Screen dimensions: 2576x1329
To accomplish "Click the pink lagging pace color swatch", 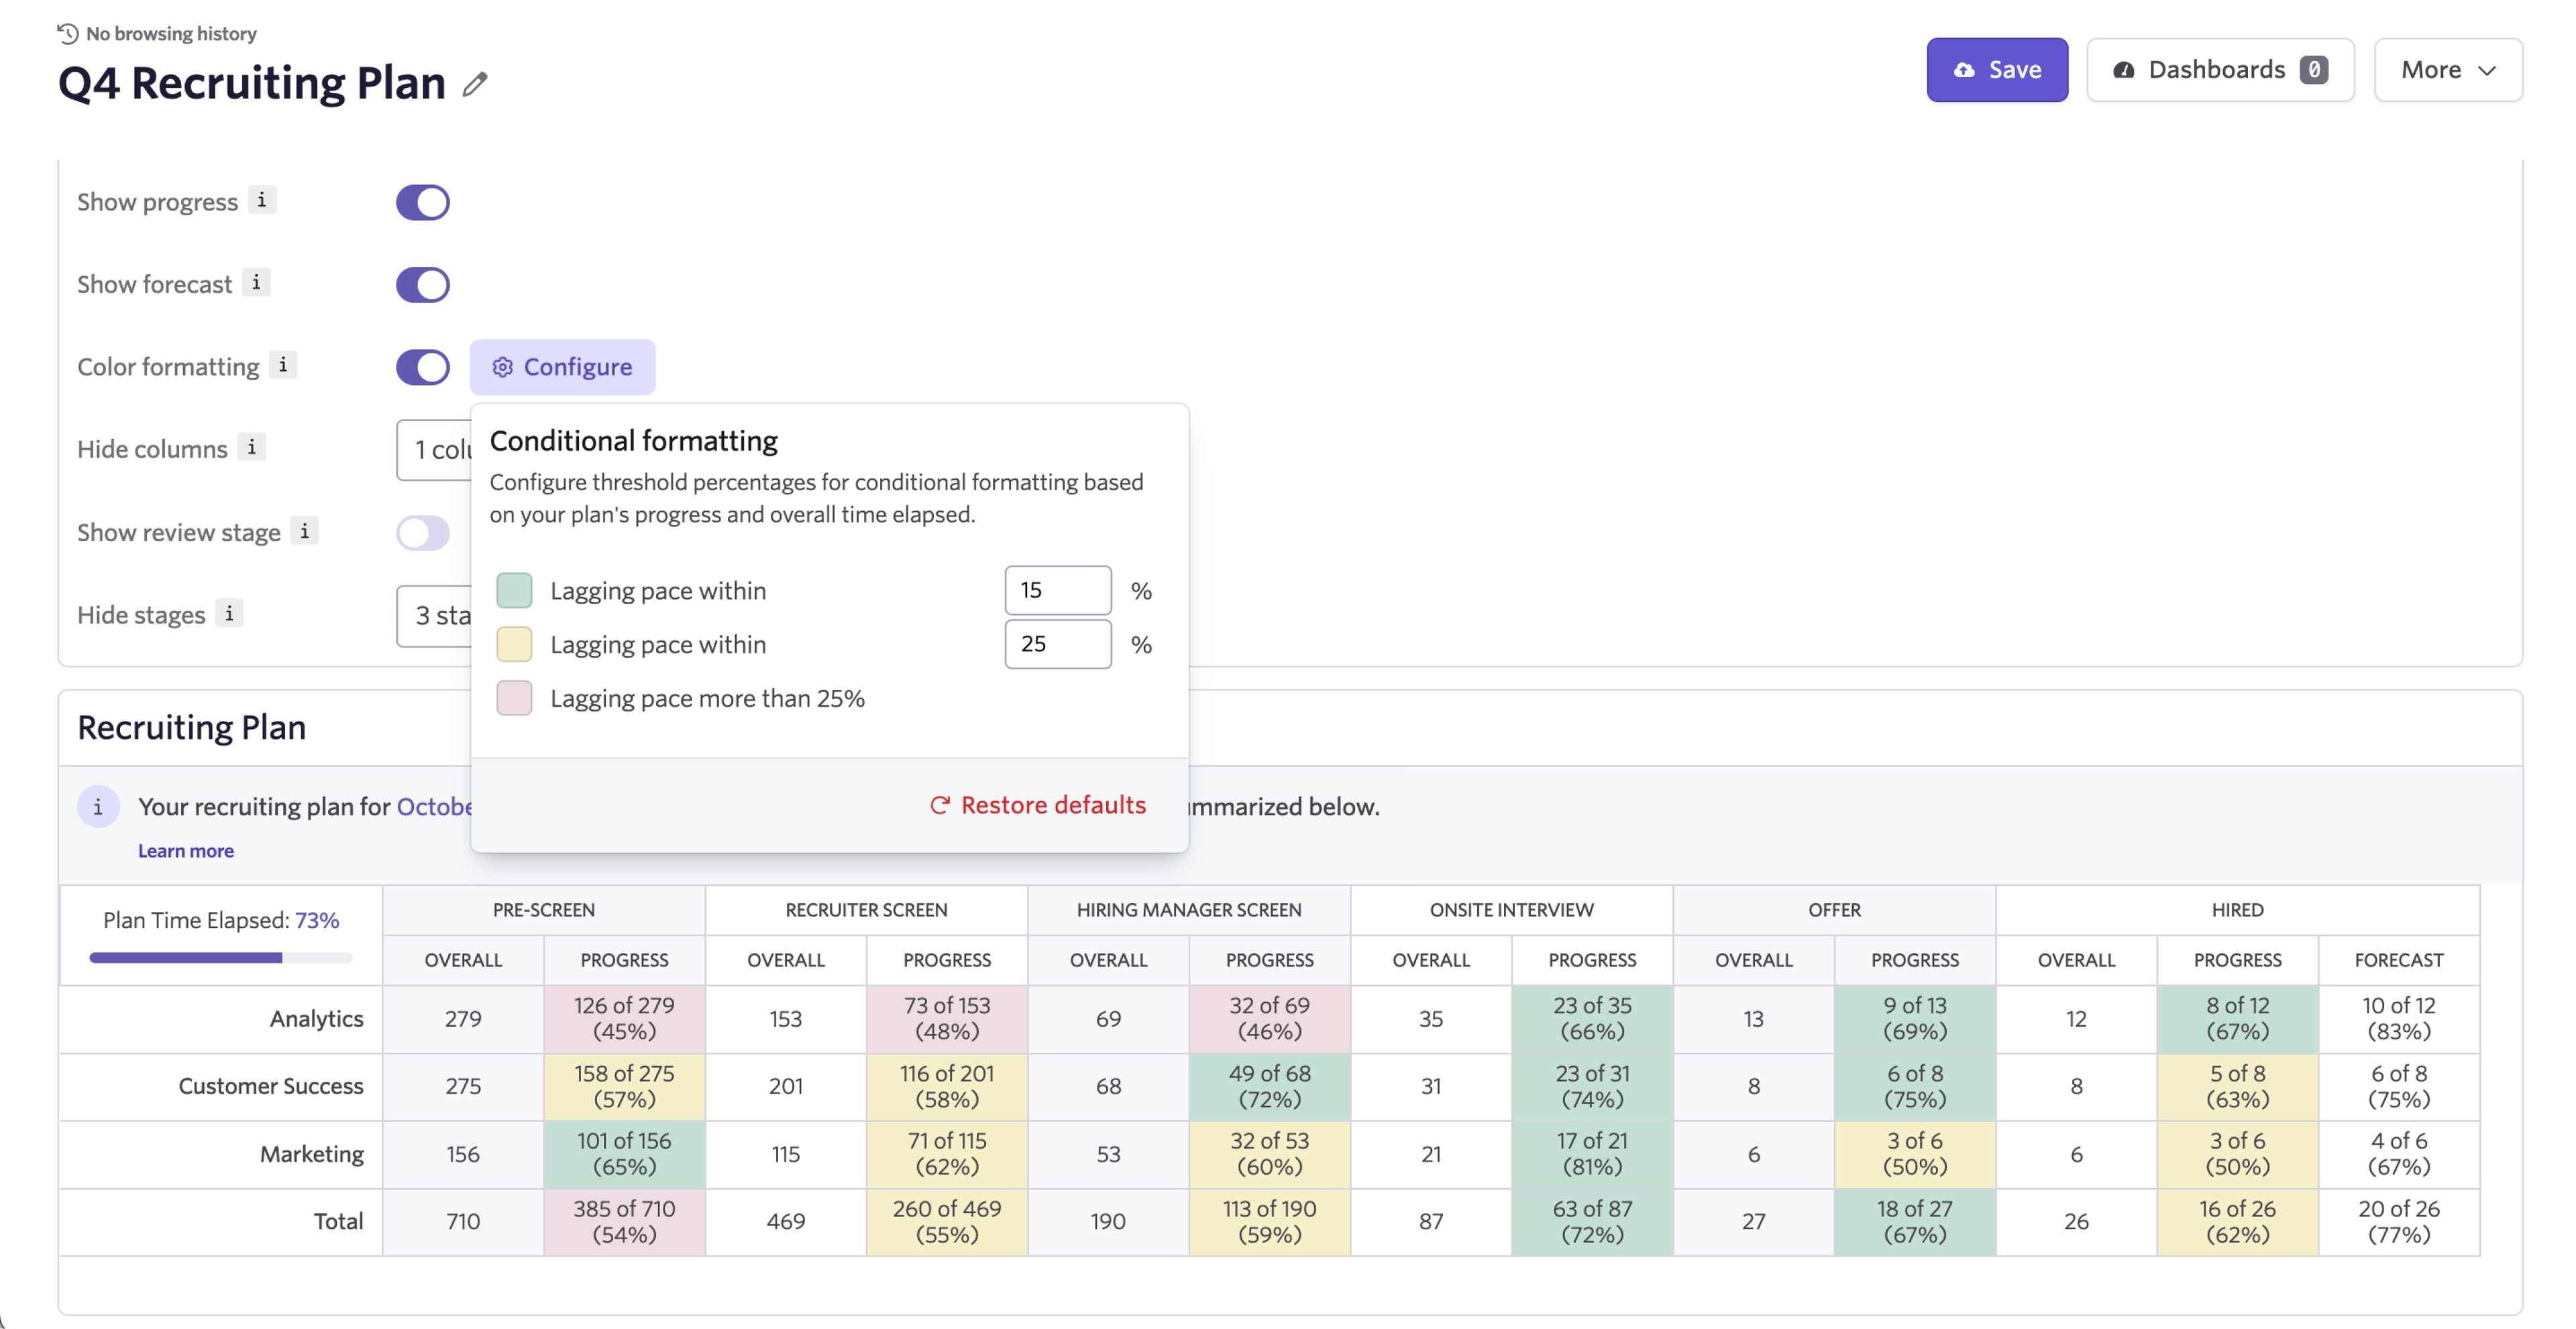I will pos(514,699).
